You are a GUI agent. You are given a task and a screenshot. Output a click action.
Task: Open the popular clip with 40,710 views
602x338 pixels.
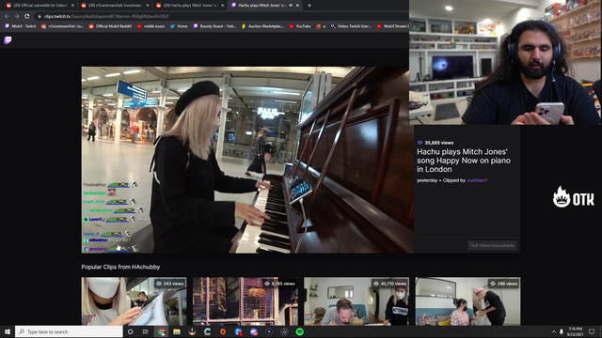356,301
